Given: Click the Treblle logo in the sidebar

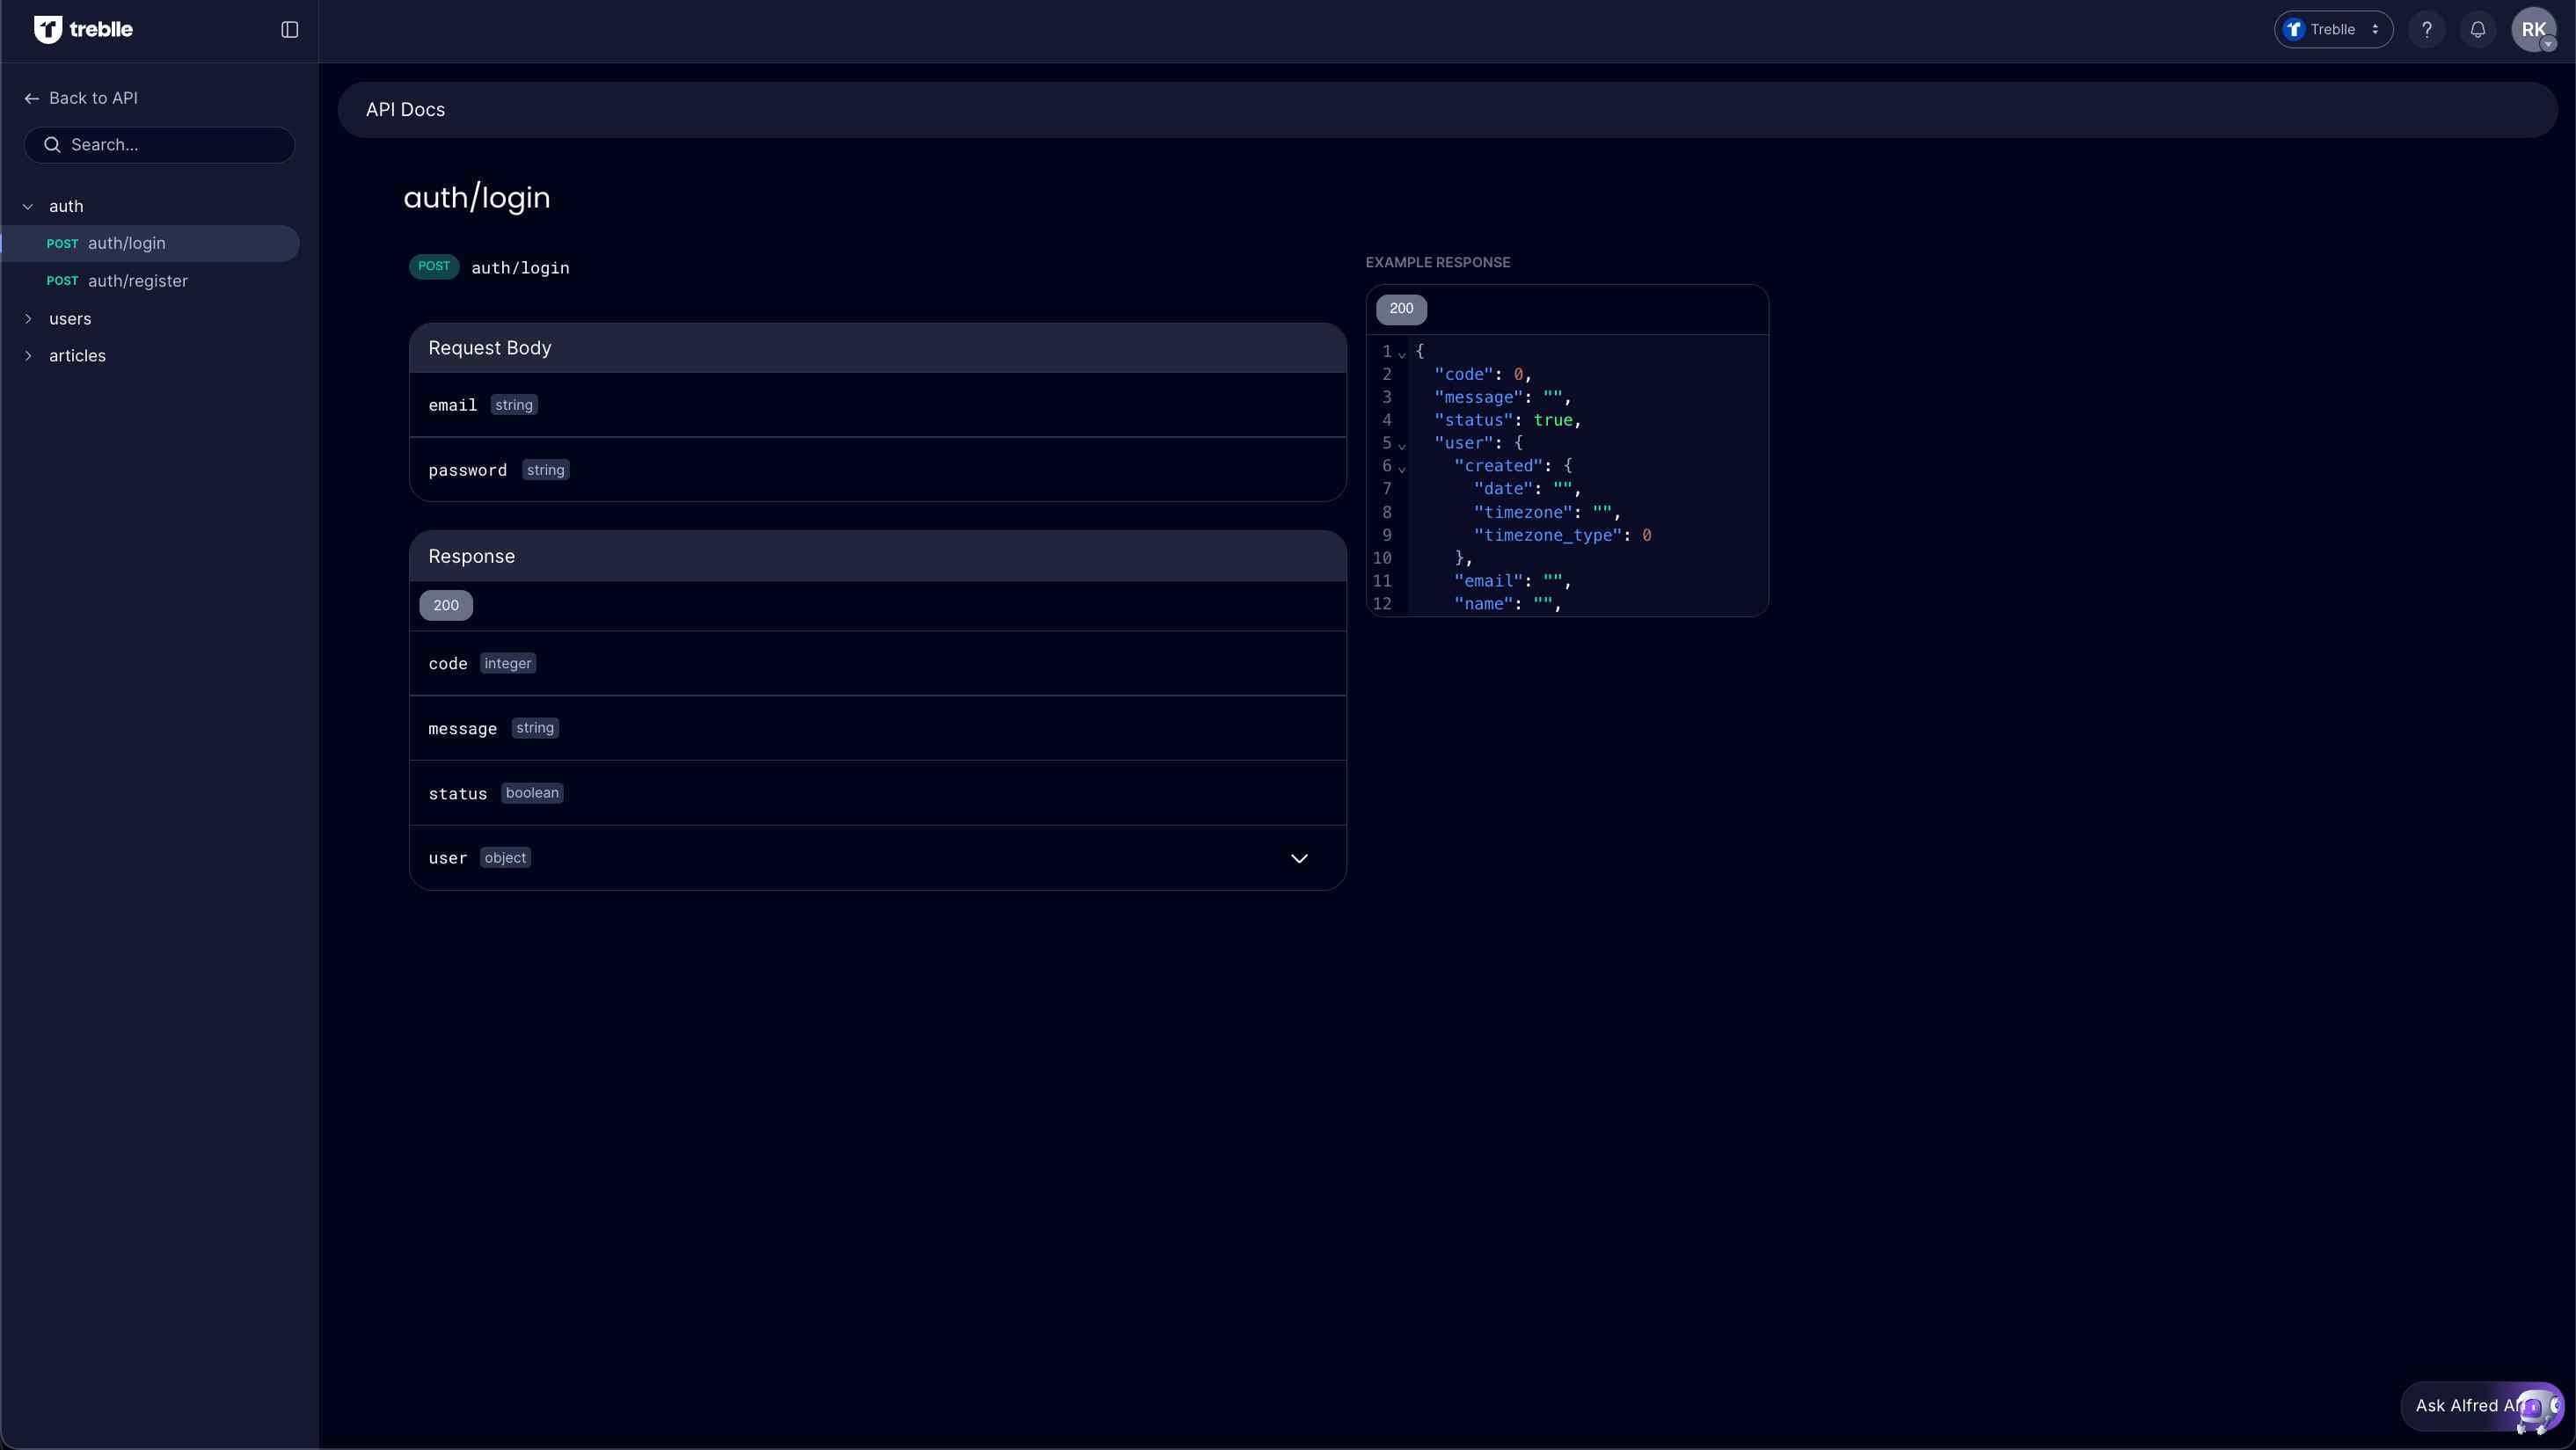Looking at the screenshot, I should [x=84, y=29].
